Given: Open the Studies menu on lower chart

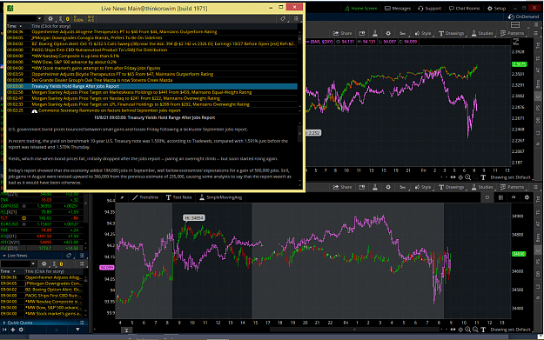Looking at the screenshot, I should point(482,187).
